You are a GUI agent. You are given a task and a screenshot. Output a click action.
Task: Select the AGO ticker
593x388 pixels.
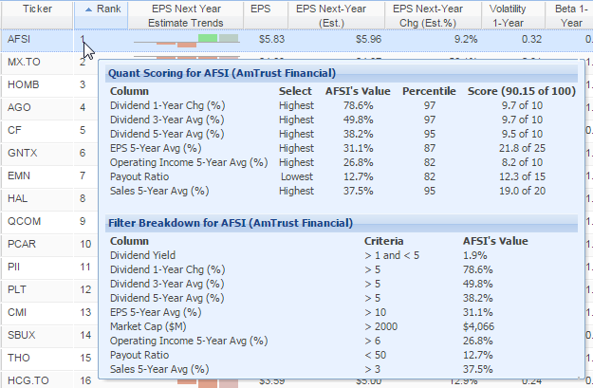pos(19,107)
